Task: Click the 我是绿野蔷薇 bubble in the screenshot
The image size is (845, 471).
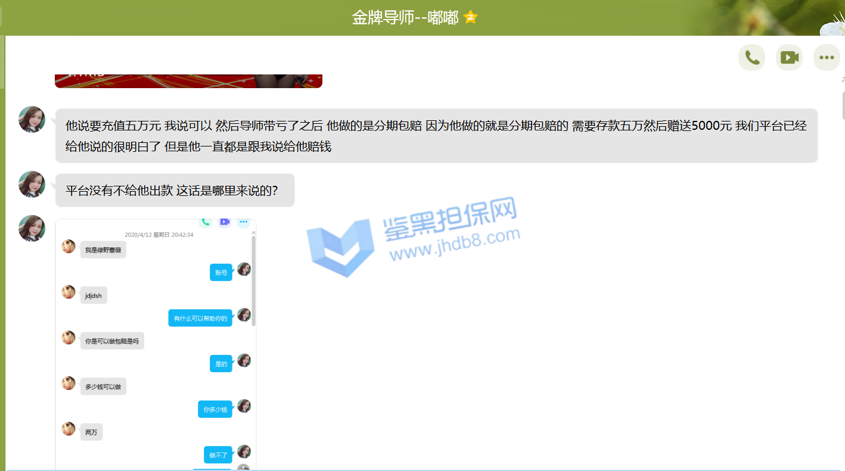Action: pyautogui.click(x=103, y=250)
